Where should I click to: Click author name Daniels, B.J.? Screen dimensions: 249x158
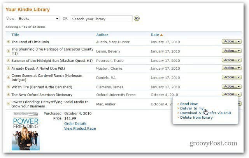point(106,78)
